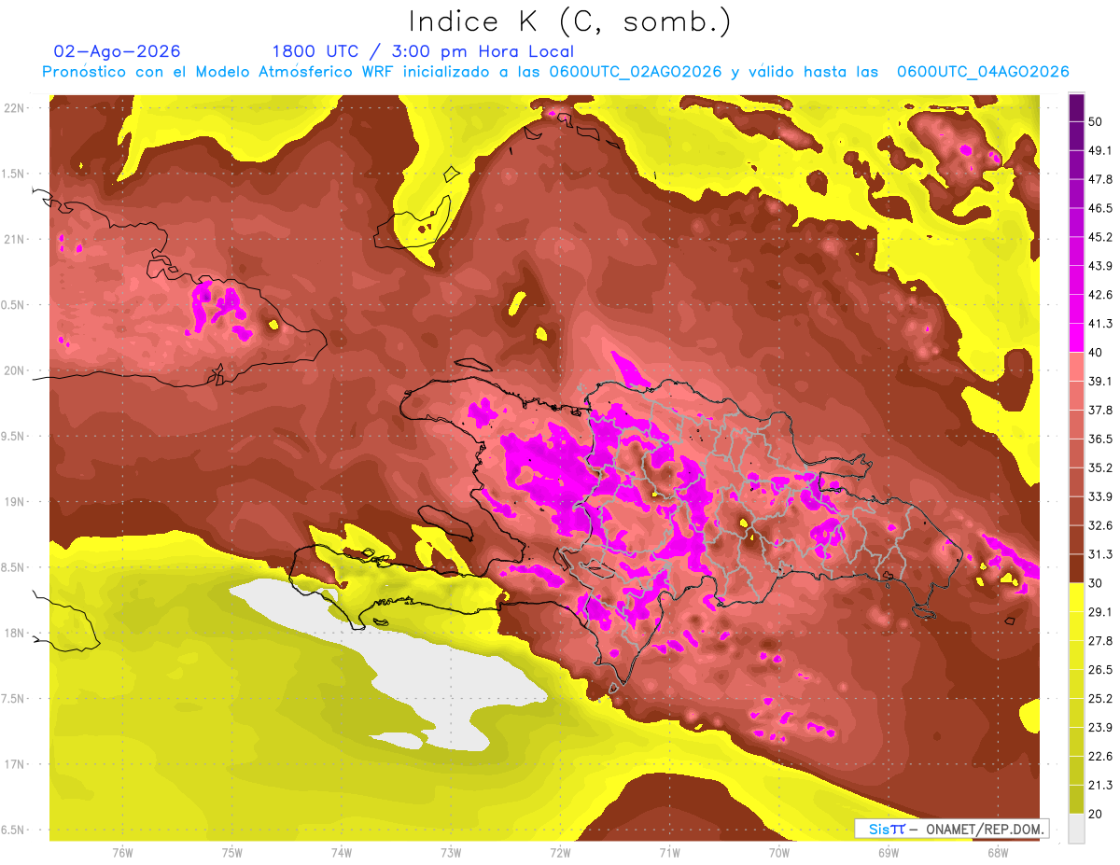Click the legend value '27.8'
This screenshot has width=1120, height=865.
coord(1099,640)
